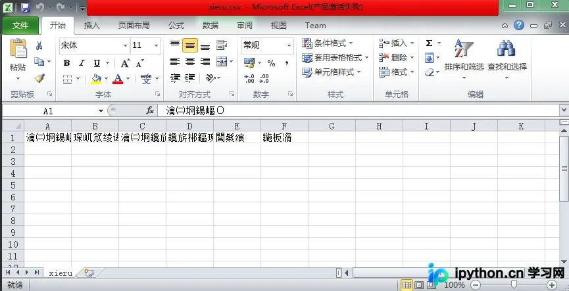Center text horizontally
This screenshot has width=569, height=291.
pos(190,62)
